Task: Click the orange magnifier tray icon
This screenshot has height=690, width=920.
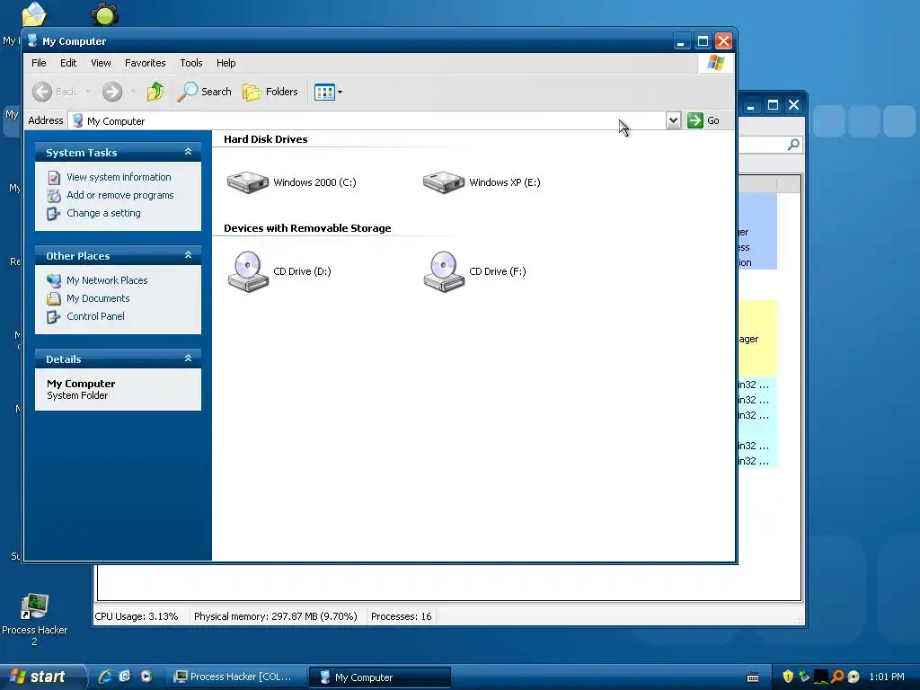Action: click(x=837, y=677)
